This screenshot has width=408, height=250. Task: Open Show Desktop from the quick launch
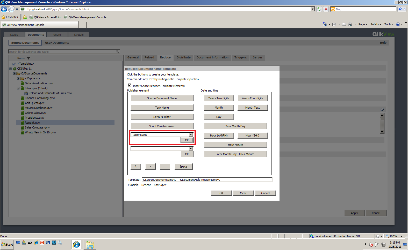(x=18, y=243)
